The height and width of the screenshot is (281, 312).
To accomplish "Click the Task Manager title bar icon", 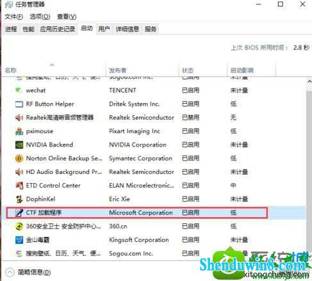I will point(9,4).
